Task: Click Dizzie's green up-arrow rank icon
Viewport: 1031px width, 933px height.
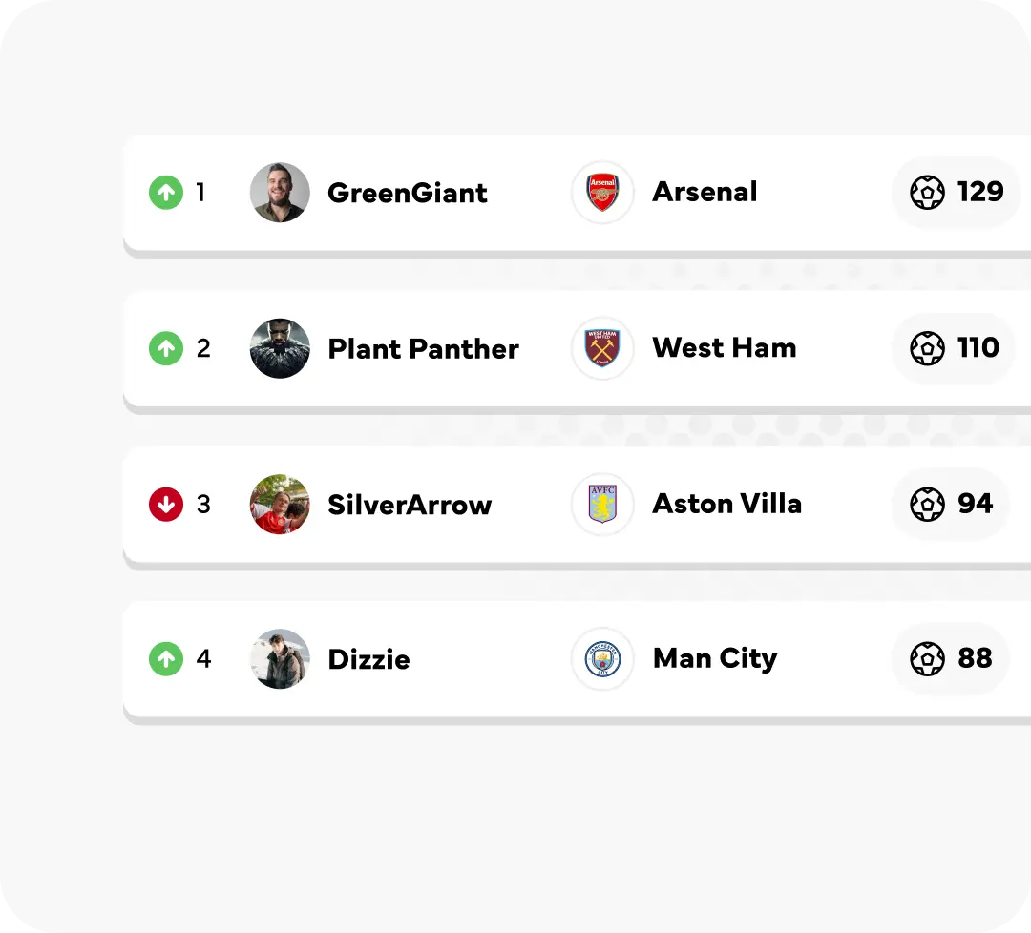Action: (x=166, y=659)
